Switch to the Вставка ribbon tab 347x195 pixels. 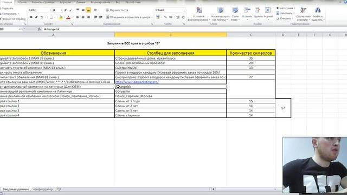[x=22, y=2]
